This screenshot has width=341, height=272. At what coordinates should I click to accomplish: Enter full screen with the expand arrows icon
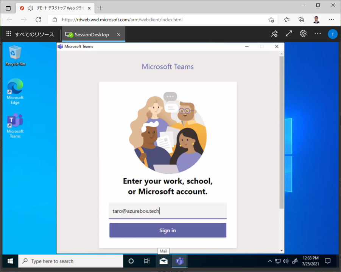289,34
